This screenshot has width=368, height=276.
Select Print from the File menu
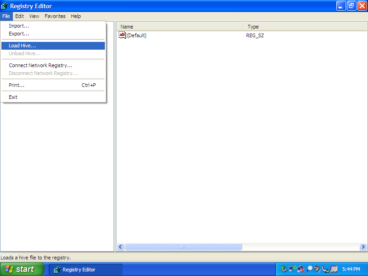click(x=53, y=85)
